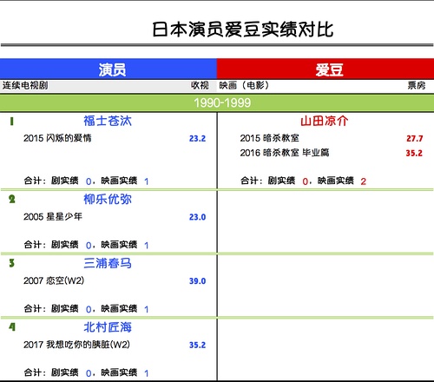The width and height of the screenshot is (434, 382).
Task: Click the actor name 福士苍汰
Action: click(108, 121)
